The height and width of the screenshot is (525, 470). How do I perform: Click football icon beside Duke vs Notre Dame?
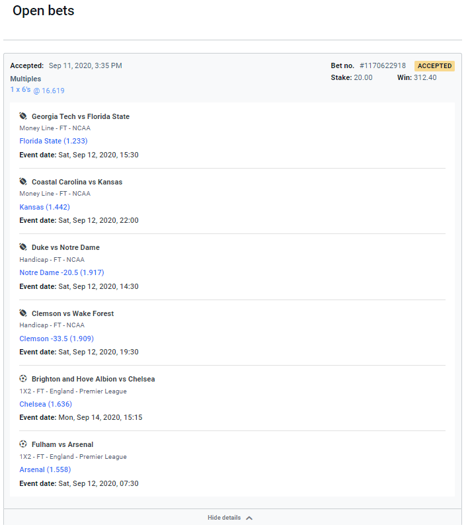click(23, 247)
